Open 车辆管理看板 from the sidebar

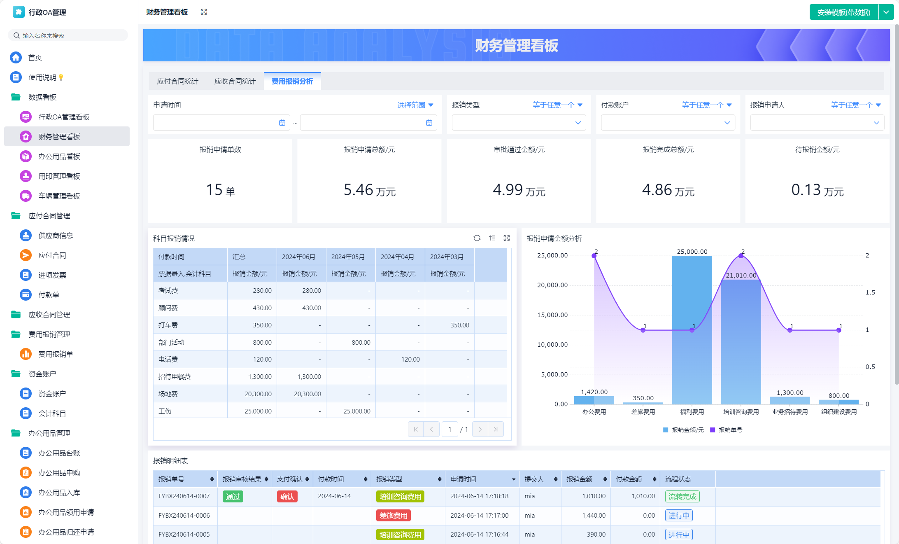[x=59, y=196]
